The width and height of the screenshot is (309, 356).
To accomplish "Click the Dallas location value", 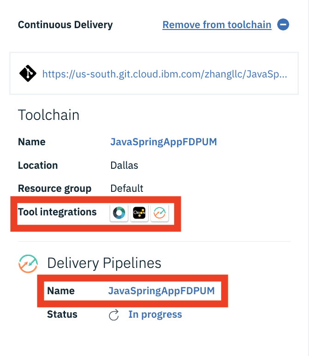I will click(x=124, y=165).
